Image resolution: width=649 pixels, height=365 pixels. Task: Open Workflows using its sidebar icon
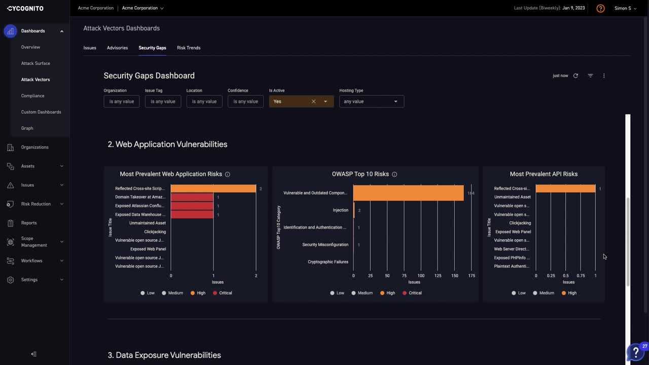coord(10,261)
